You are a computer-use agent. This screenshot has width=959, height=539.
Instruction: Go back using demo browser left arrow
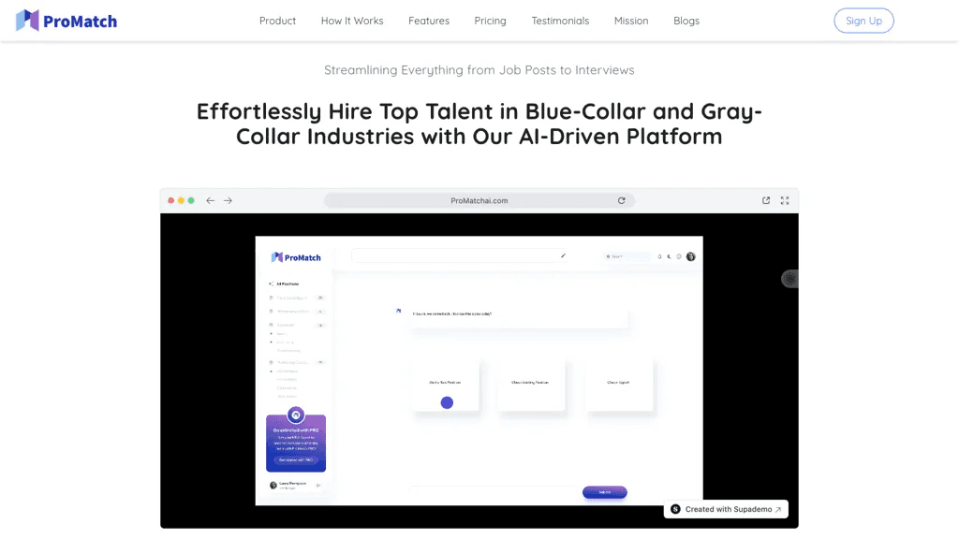[x=210, y=200]
